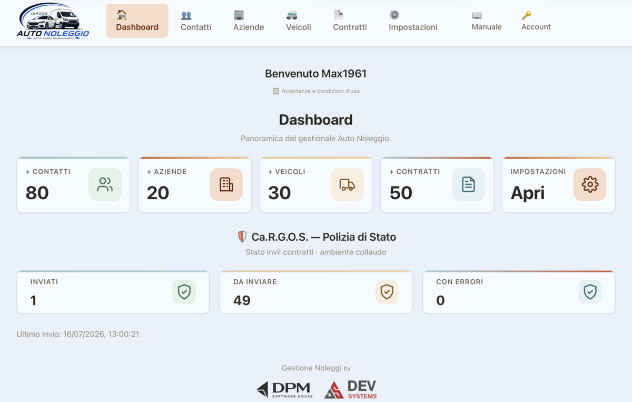Switch to the Aziende tab
This screenshot has height=402, width=632.
[x=249, y=21]
